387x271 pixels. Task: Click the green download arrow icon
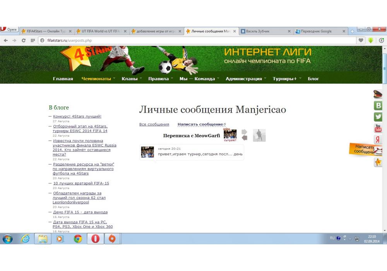point(371,40)
